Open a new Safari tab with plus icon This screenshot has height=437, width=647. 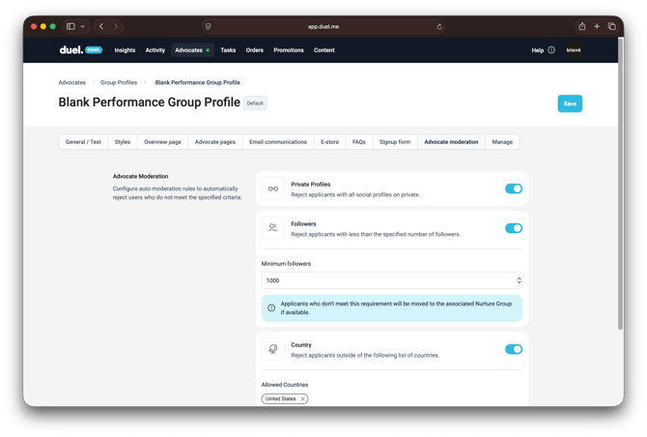pos(597,27)
